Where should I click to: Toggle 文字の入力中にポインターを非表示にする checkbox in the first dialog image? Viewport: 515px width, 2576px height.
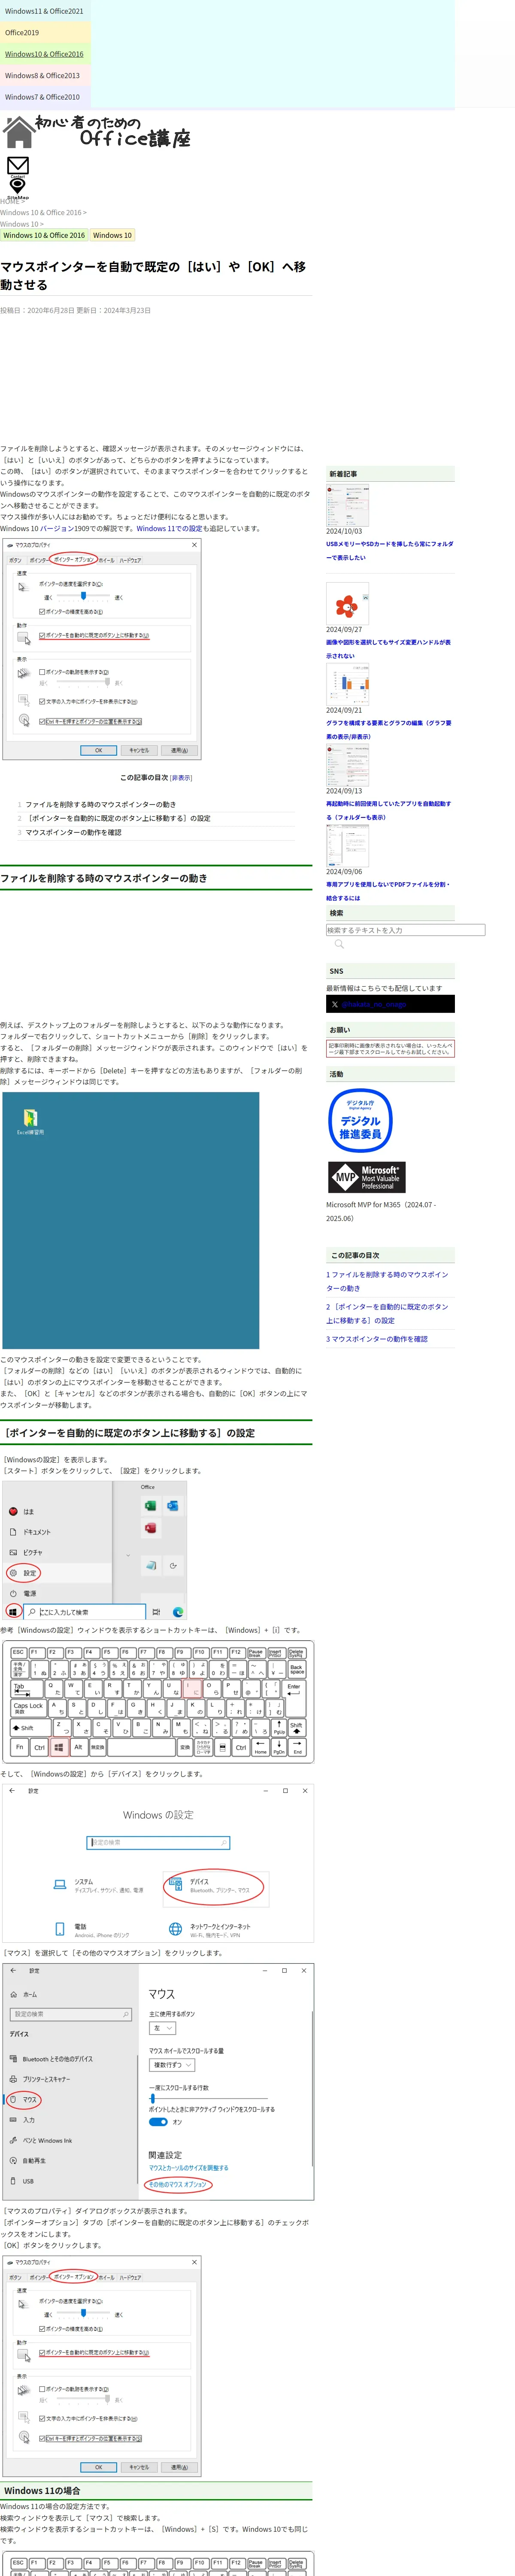pyautogui.click(x=42, y=701)
